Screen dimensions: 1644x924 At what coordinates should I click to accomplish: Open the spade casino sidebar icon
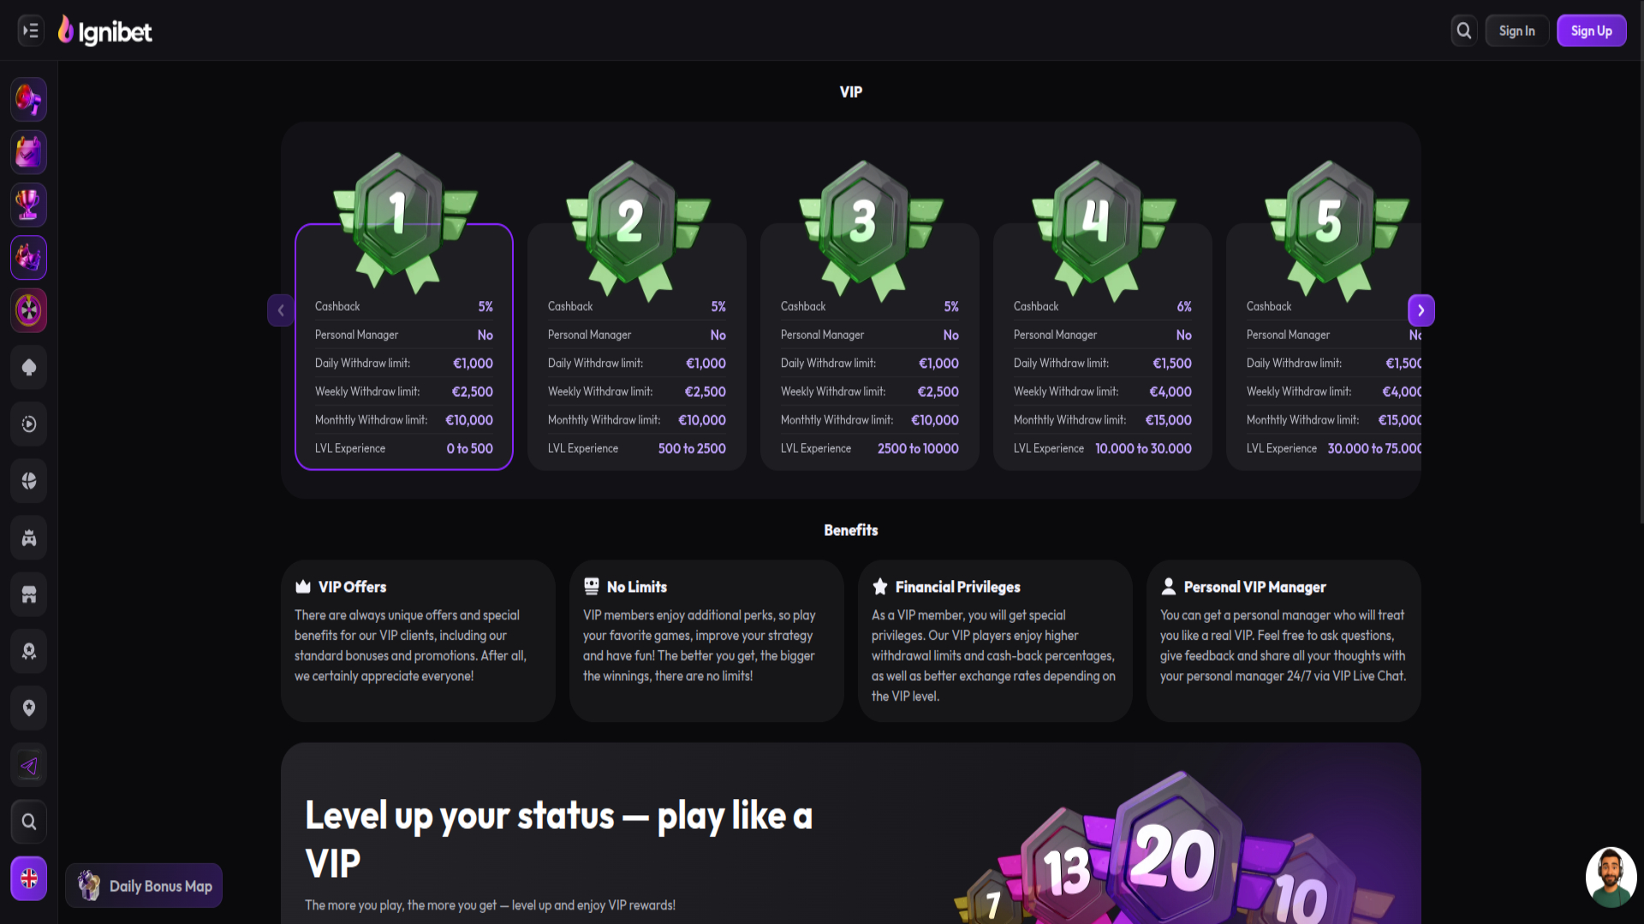tap(29, 367)
